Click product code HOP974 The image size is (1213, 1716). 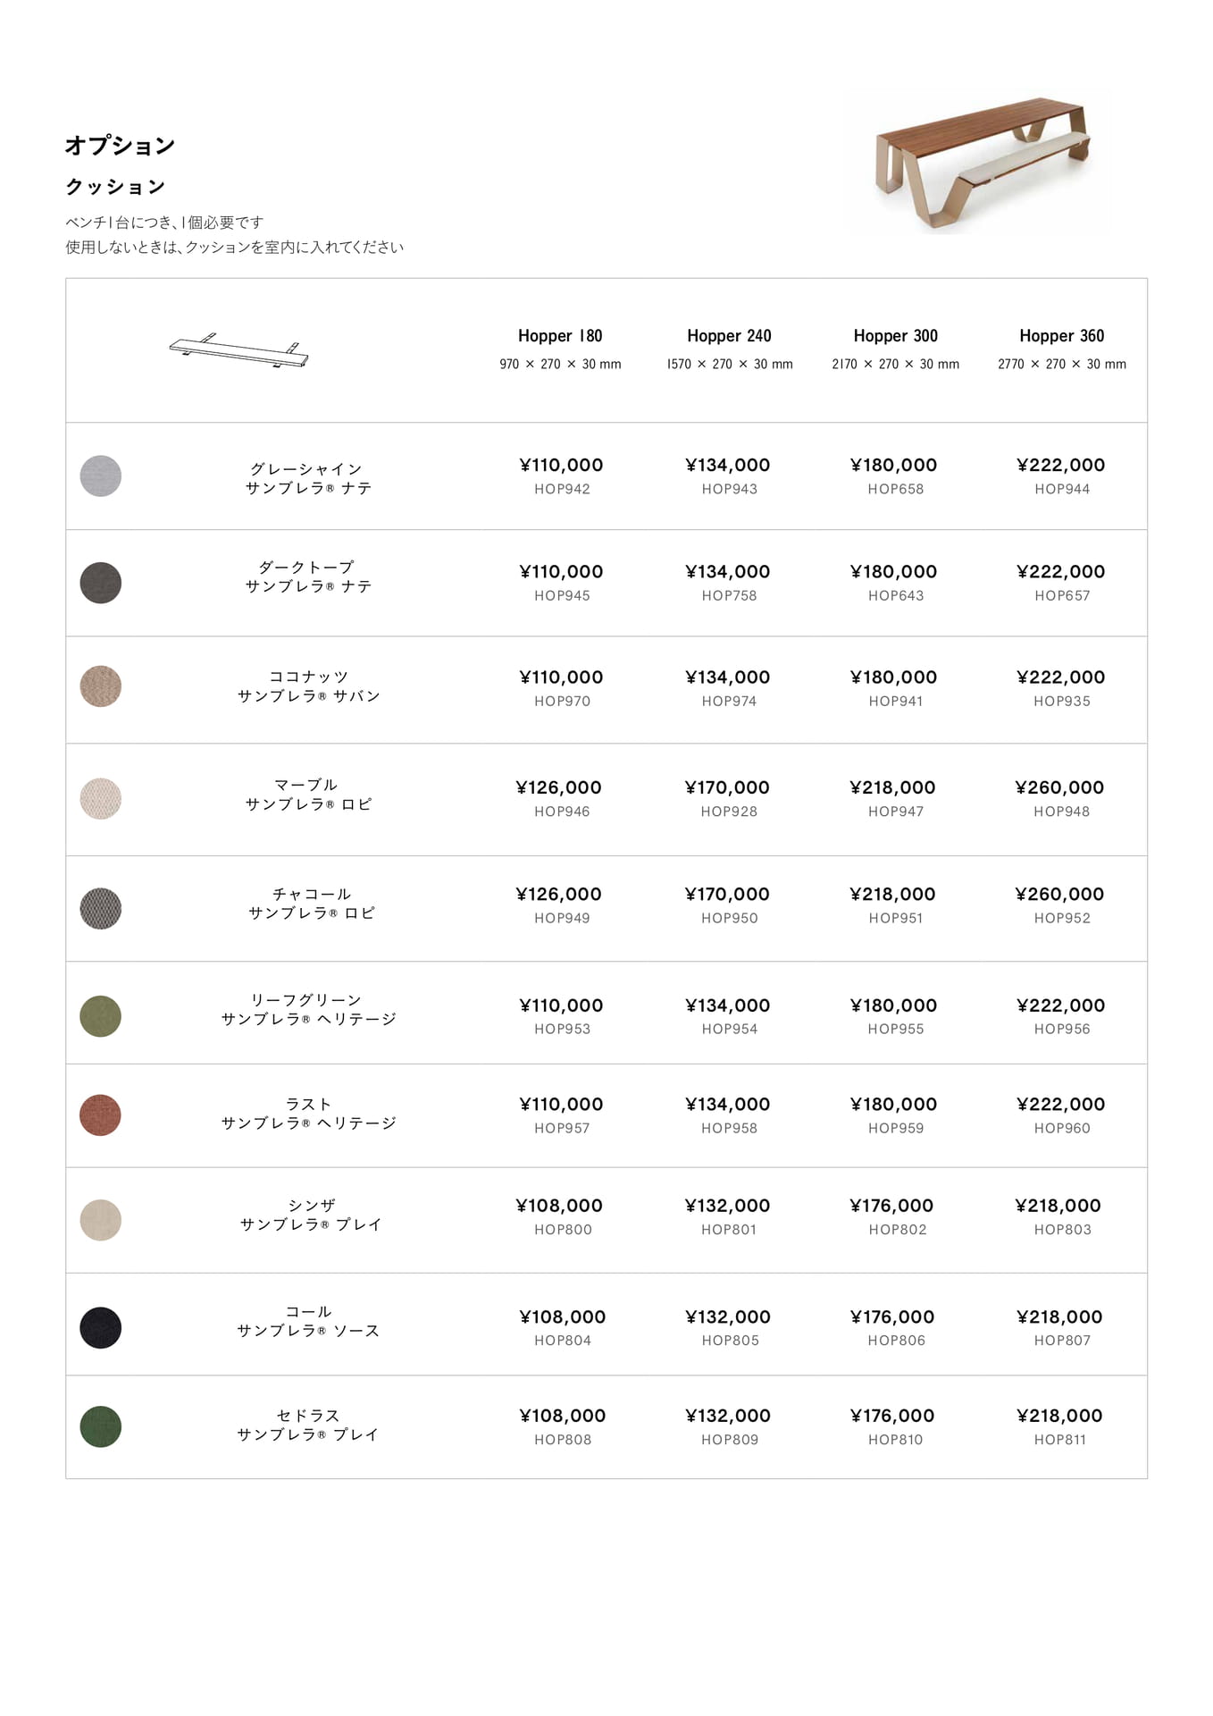[729, 702]
